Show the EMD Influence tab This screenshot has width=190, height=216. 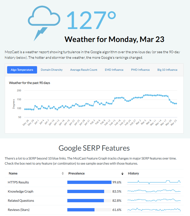click(x=114, y=70)
